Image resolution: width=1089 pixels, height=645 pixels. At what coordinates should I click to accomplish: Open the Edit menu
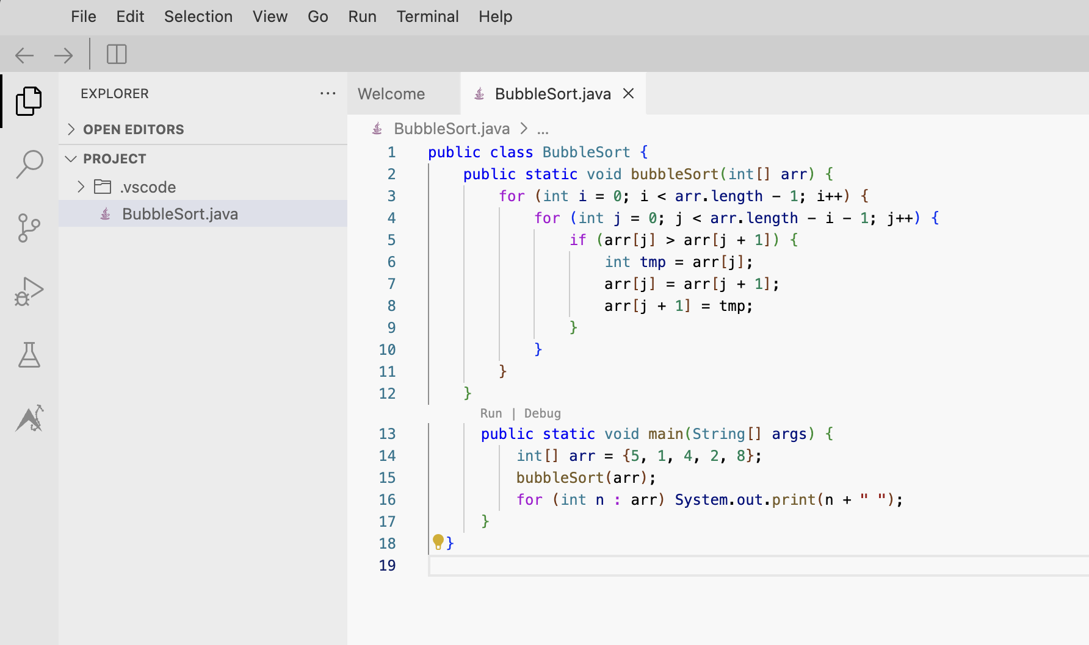coord(130,16)
